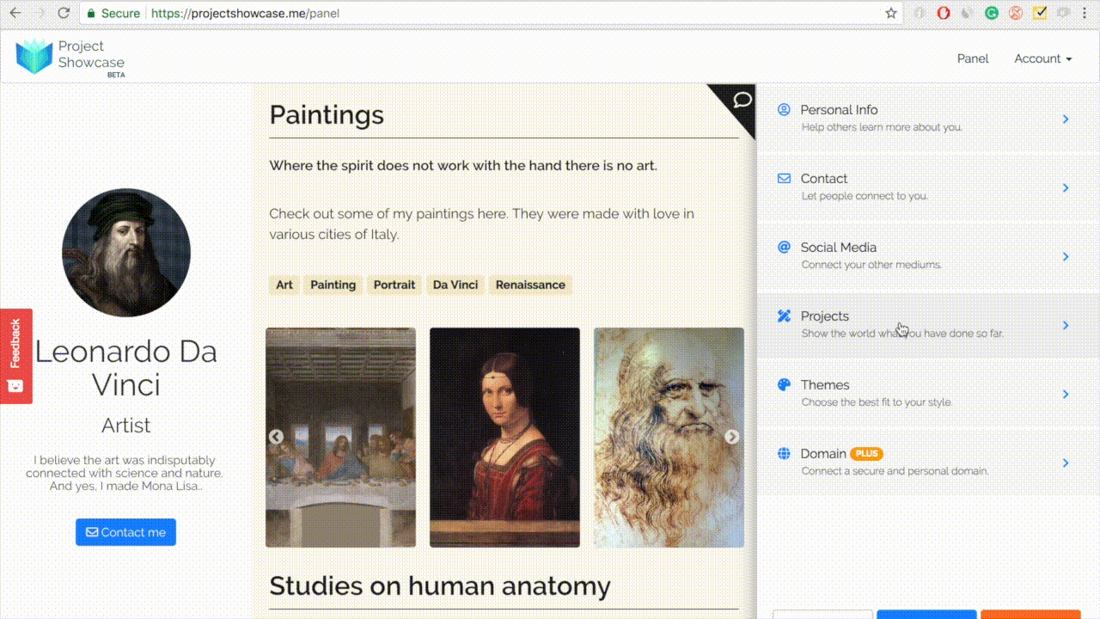Select the Da Vinci tag
This screenshot has height=619, width=1100.
point(455,285)
